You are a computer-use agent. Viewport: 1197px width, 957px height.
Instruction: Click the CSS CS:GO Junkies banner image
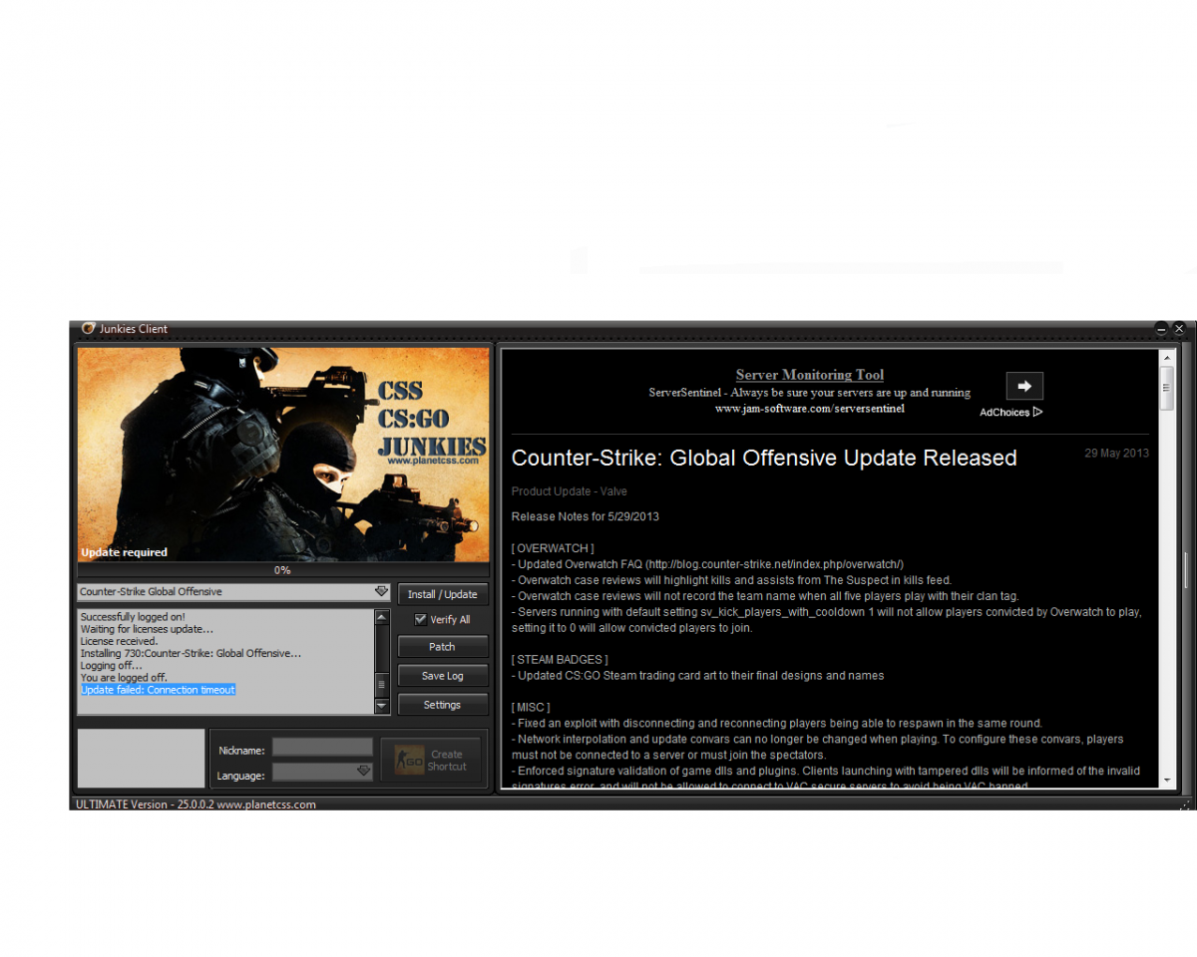pos(283,455)
